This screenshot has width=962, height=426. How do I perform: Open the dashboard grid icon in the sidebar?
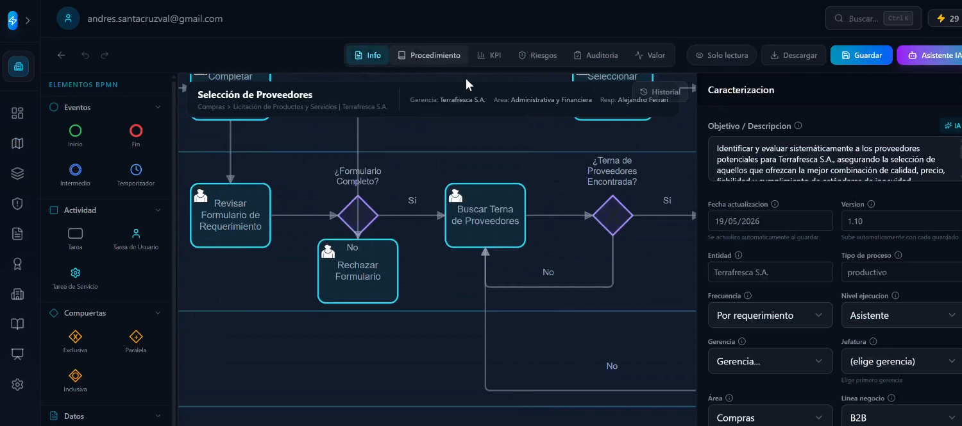18,113
